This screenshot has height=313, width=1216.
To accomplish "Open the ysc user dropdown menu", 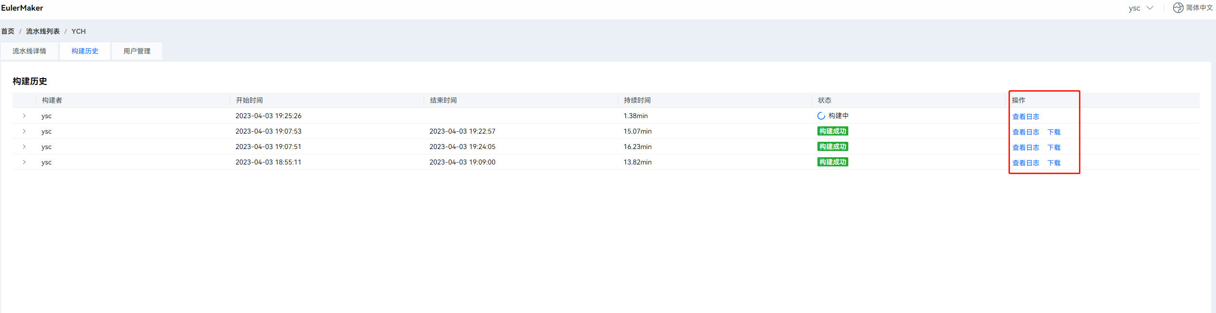I will coord(1140,8).
